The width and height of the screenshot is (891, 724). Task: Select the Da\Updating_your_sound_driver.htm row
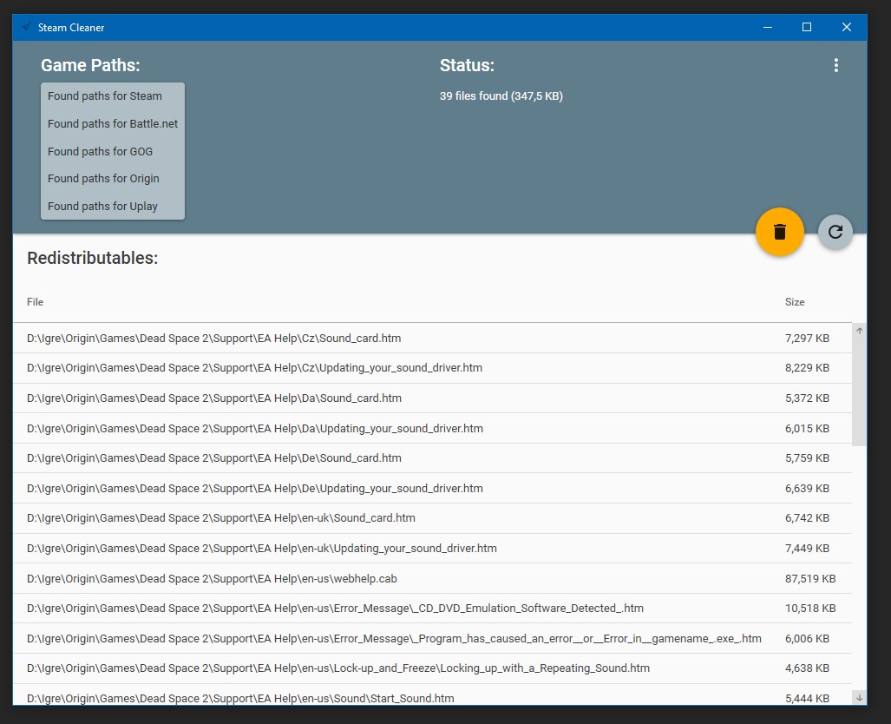tap(432, 428)
